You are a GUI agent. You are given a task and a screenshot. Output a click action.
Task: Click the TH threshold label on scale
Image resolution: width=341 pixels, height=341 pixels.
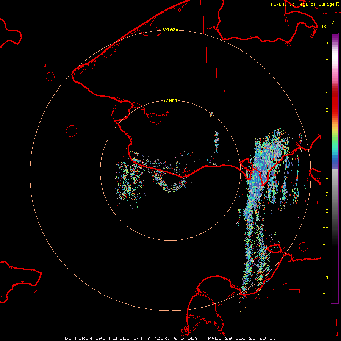(x=325, y=295)
